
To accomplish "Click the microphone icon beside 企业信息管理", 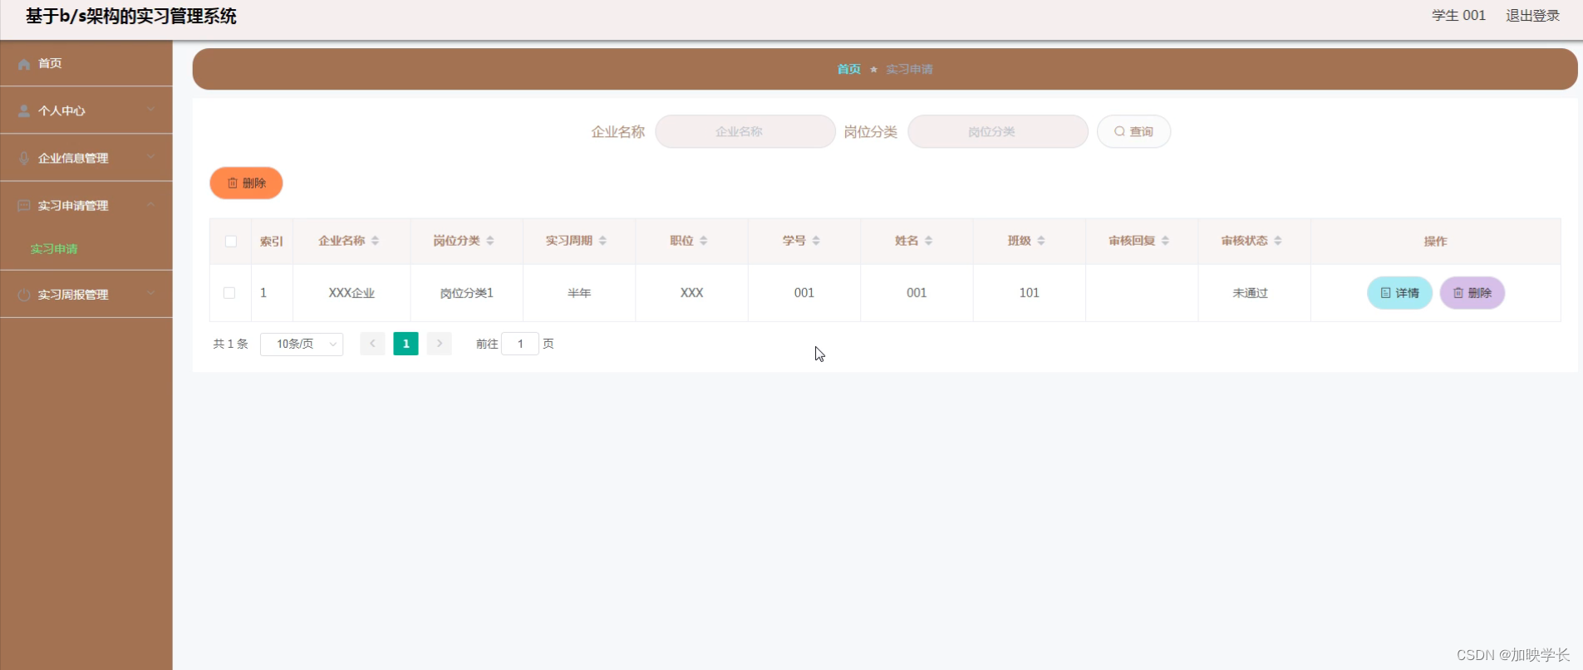I will [24, 159].
